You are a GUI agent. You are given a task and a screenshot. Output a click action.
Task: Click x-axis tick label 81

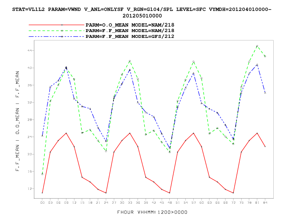[257, 203]
